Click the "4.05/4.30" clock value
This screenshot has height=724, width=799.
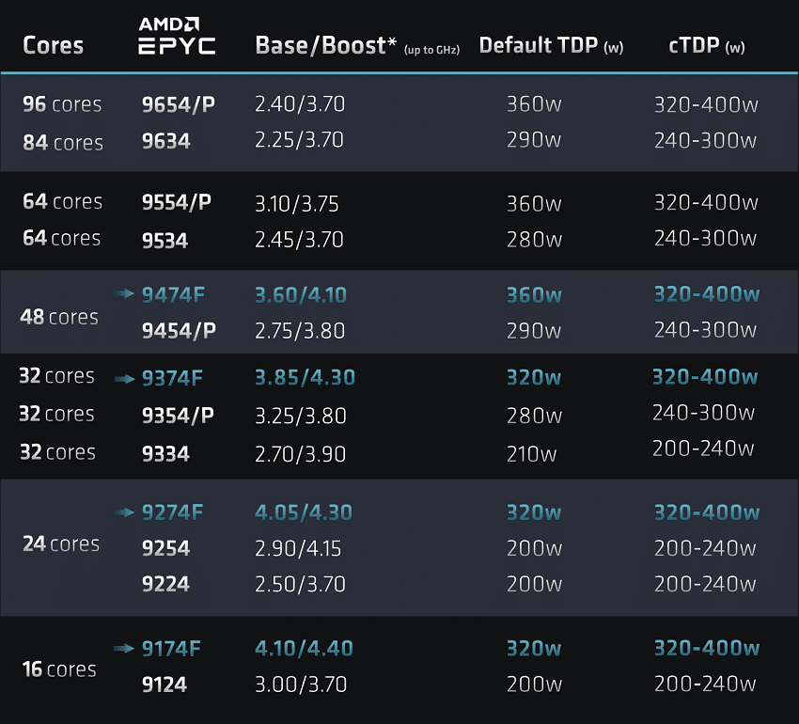point(304,512)
